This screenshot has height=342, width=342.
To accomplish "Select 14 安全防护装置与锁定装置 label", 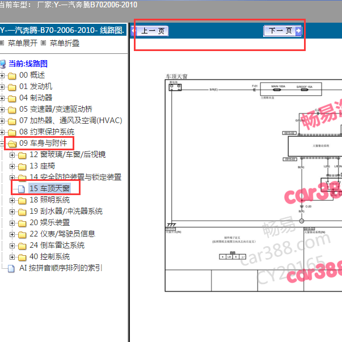I will [75, 177].
